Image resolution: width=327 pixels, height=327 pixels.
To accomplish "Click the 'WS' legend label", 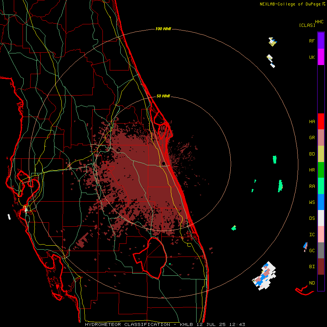I will 312,202.
